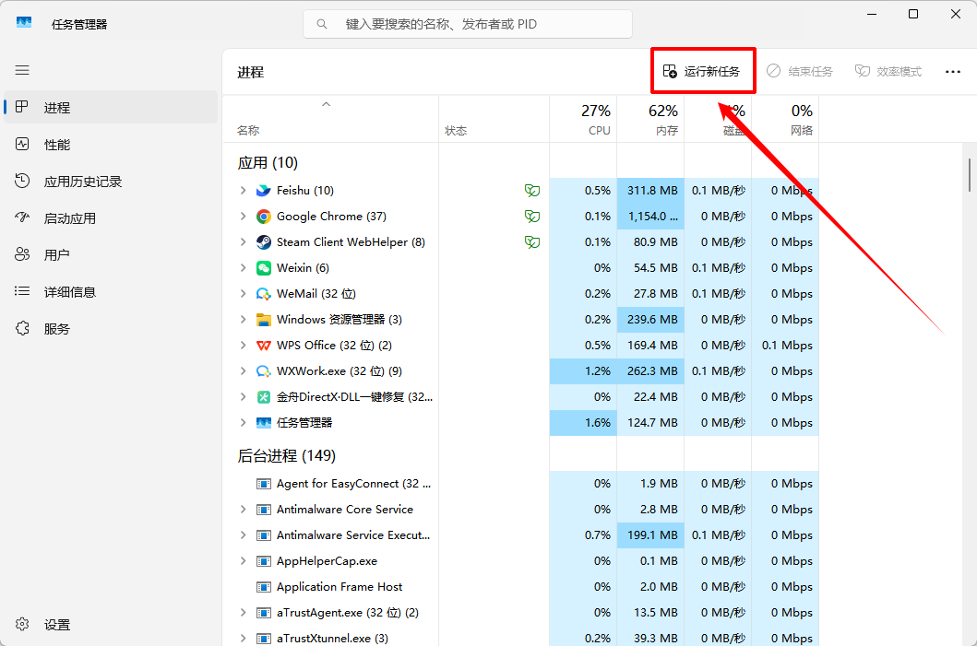The height and width of the screenshot is (646, 977).
Task: Click the 任务管理器 row icon in list
Action: (264, 423)
